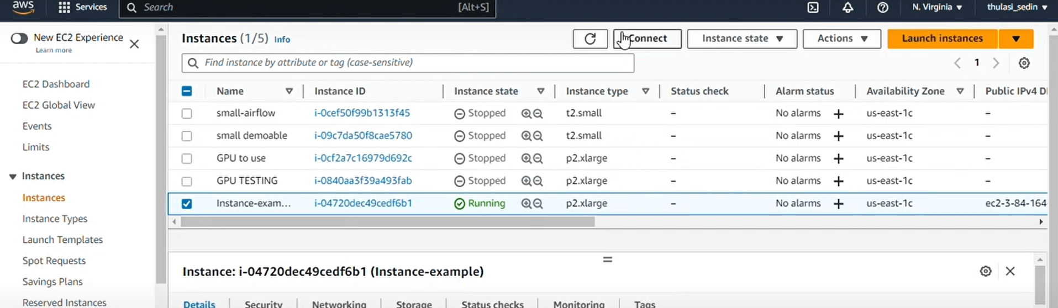Click the Services grid icon
The height and width of the screenshot is (308, 1058).
point(65,8)
